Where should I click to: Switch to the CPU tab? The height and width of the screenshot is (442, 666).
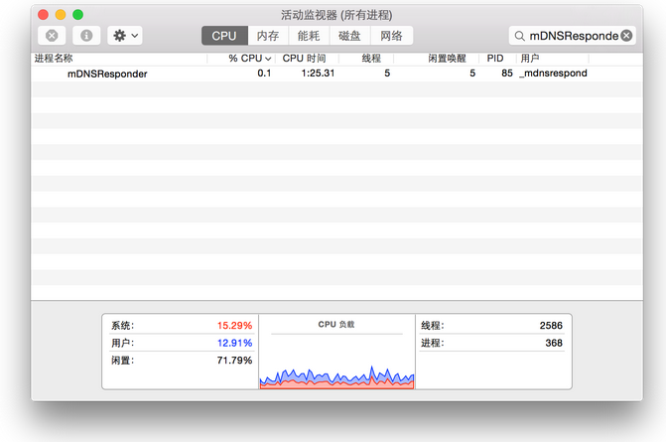[x=224, y=36]
